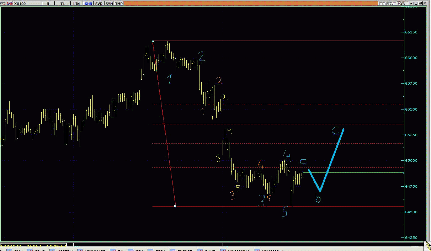Open the TMP template menu
The height and width of the screenshot is (251, 431).
click(x=119, y=3)
